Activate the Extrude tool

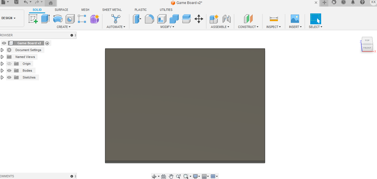pyautogui.click(x=45, y=19)
